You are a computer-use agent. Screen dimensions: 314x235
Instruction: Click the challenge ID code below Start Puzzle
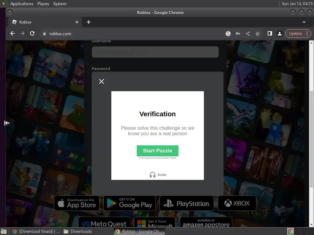click(x=157, y=158)
